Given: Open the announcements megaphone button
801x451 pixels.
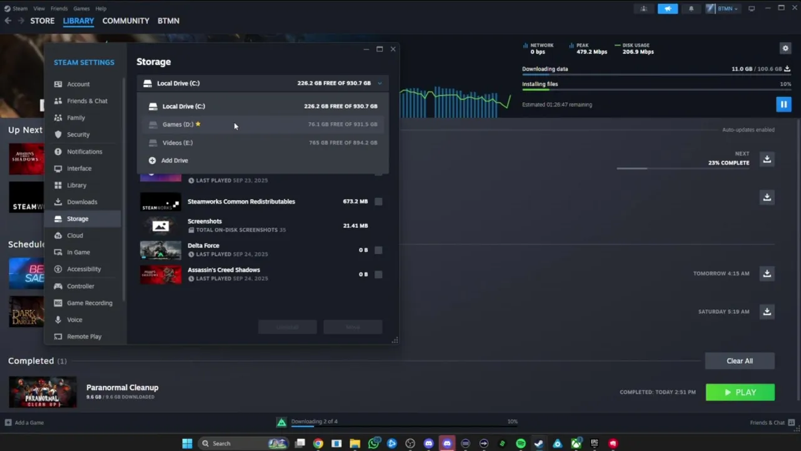Looking at the screenshot, I should click(x=668, y=9).
